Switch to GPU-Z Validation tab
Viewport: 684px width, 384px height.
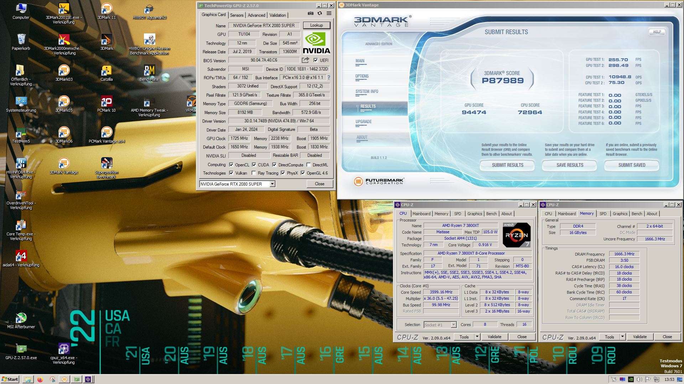coord(278,15)
